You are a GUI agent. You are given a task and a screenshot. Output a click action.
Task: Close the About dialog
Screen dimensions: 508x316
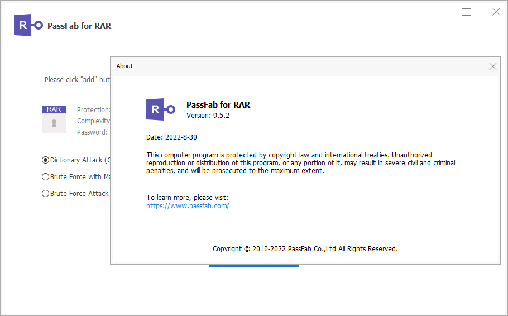point(493,66)
